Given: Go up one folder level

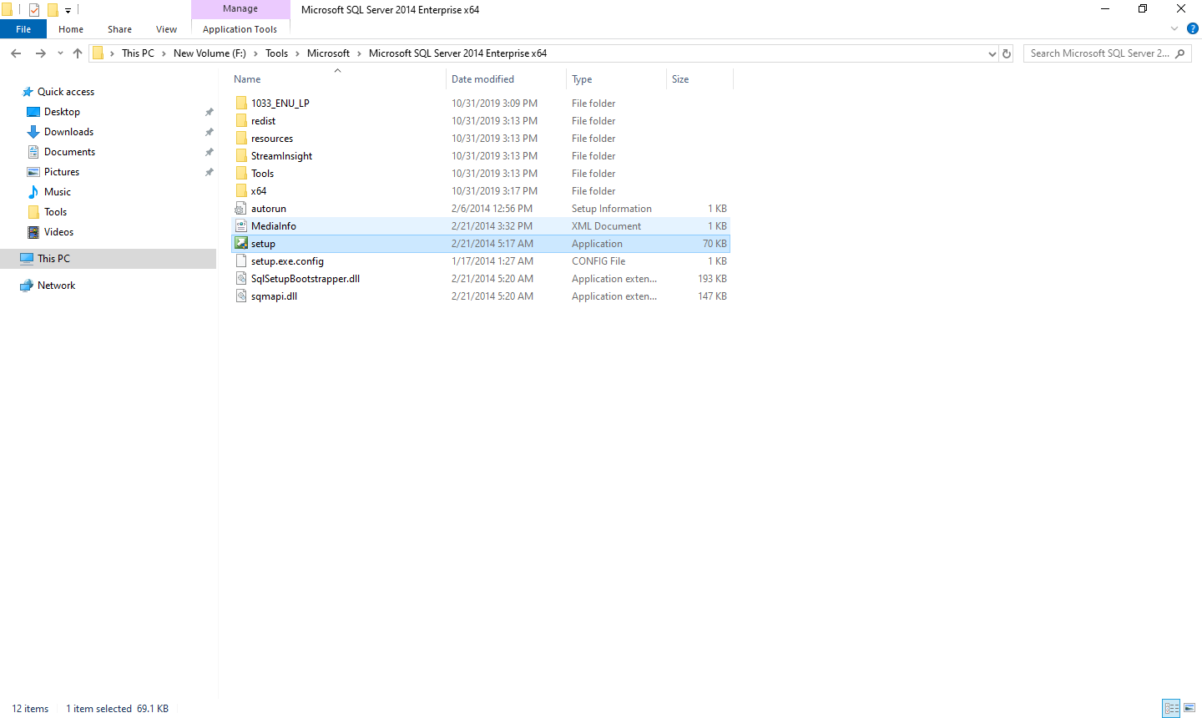Looking at the screenshot, I should 78,53.
